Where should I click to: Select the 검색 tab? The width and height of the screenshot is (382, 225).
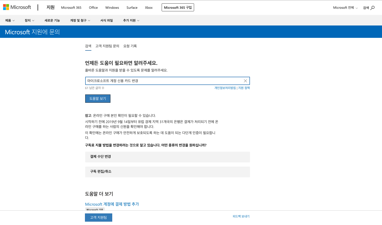tap(88, 46)
